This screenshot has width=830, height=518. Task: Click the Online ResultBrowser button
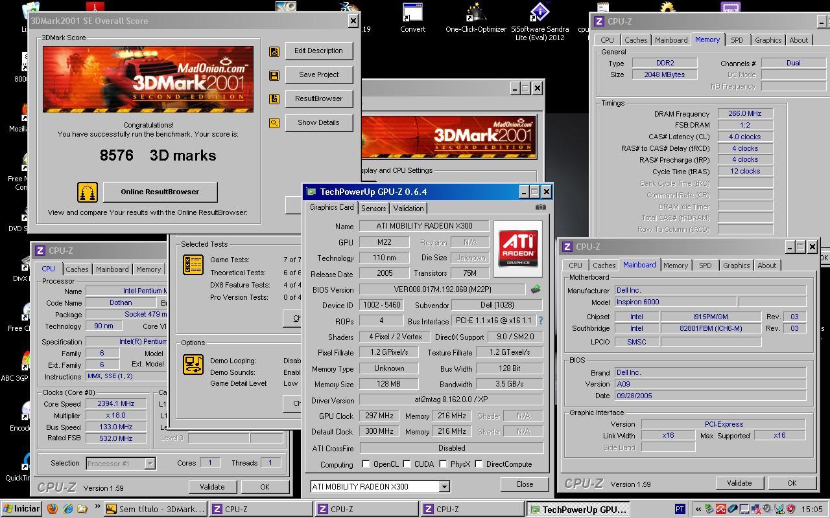[160, 192]
